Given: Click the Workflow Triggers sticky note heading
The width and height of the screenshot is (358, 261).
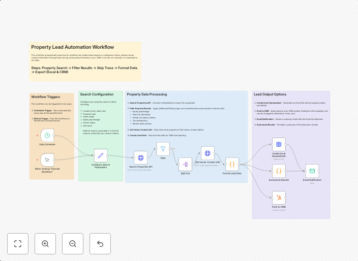Looking at the screenshot, I should point(46,96).
